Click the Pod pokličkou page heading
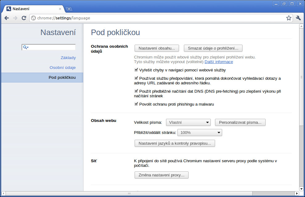Screen dimensions: 305x197 pyautogui.click(x=115, y=32)
